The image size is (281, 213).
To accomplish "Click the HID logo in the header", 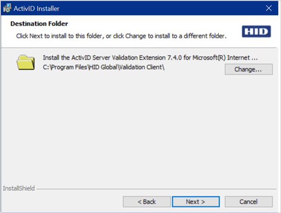I will pyautogui.click(x=256, y=31).
